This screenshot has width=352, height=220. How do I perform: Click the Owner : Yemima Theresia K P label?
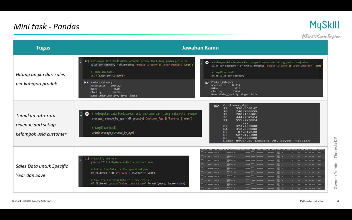[x=336, y=163]
